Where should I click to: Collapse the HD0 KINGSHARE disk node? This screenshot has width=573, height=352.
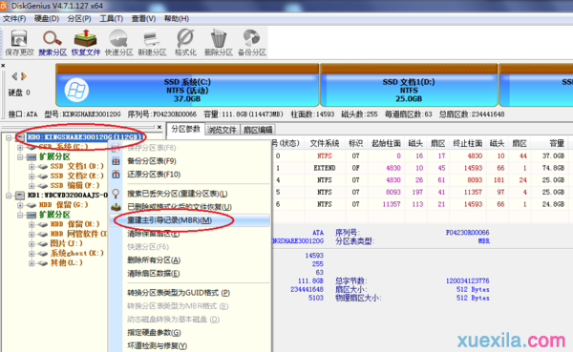click(x=9, y=137)
